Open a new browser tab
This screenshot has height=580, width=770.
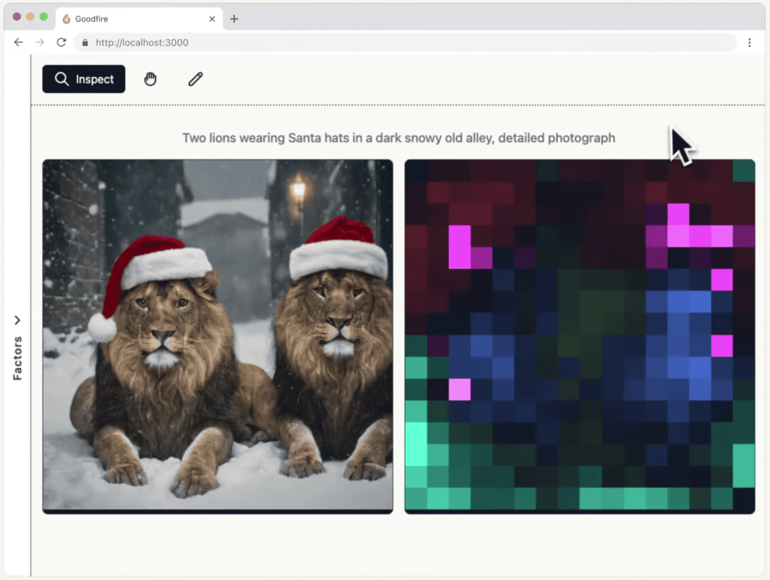tap(234, 19)
